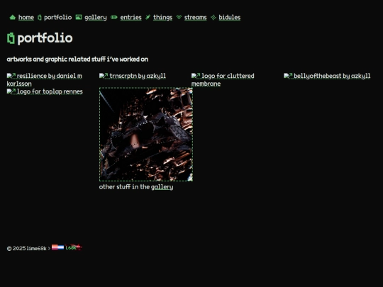Click the '© 2025 lime68k' footer text

tap(27, 249)
